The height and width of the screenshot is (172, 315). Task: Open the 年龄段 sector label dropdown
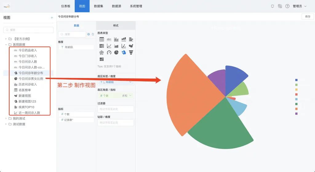tap(116, 82)
